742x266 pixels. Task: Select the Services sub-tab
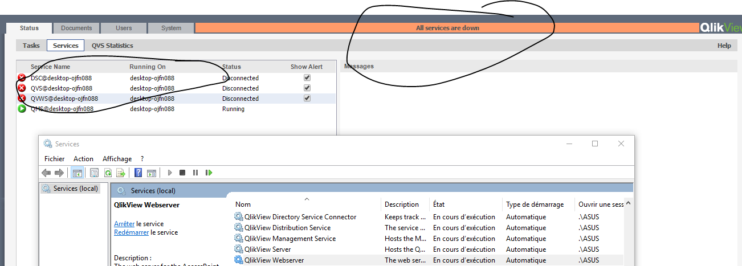66,46
